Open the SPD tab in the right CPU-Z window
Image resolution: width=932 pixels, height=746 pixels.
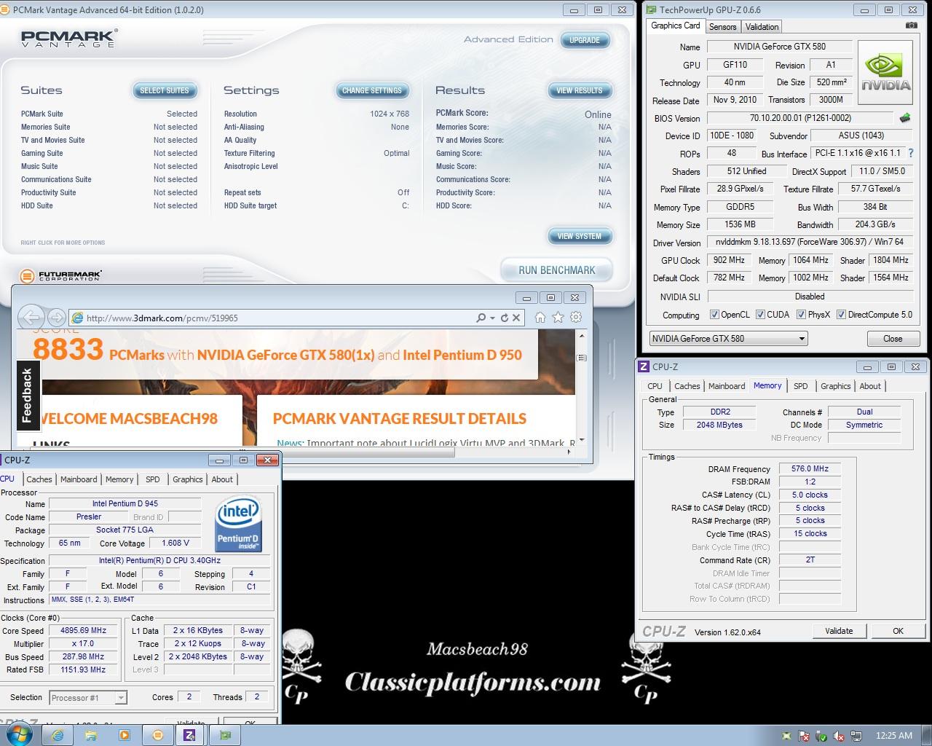click(x=800, y=386)
